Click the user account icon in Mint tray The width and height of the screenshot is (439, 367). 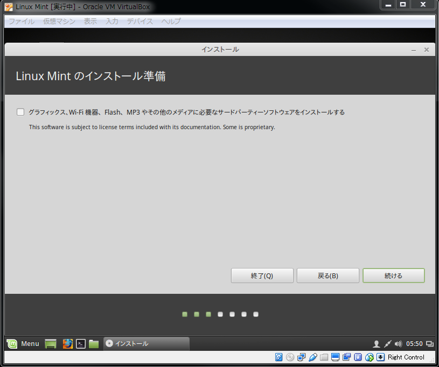[377, 344]
